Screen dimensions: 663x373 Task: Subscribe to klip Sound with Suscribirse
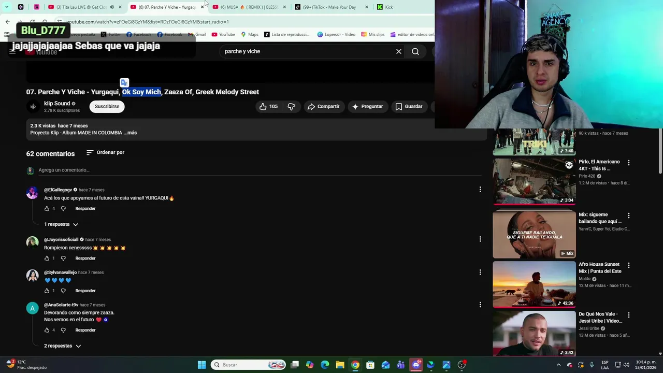pos(107,106)
